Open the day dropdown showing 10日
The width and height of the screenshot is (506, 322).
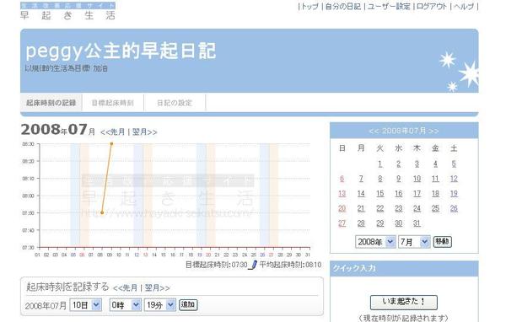coord(86,305)
